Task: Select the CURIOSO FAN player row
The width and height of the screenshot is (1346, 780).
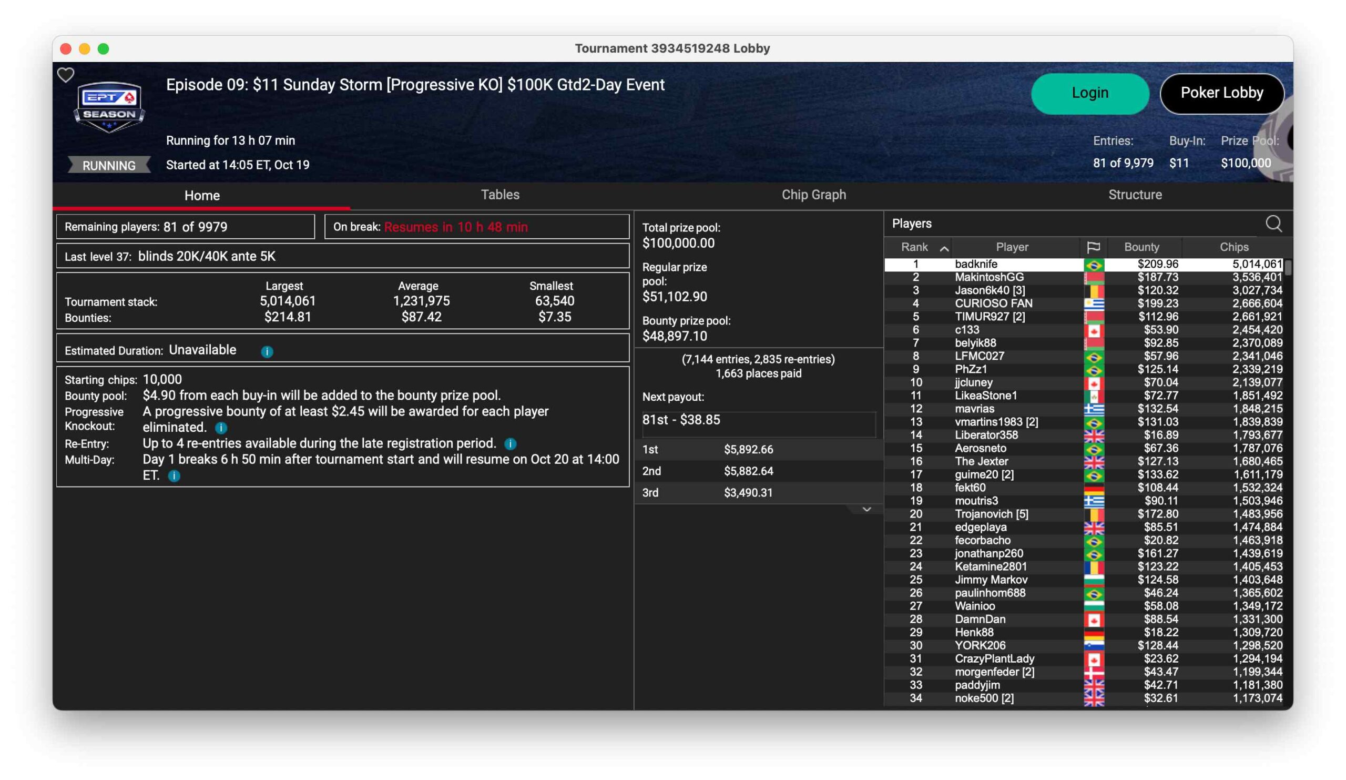Action: click(x=993, y=303)
